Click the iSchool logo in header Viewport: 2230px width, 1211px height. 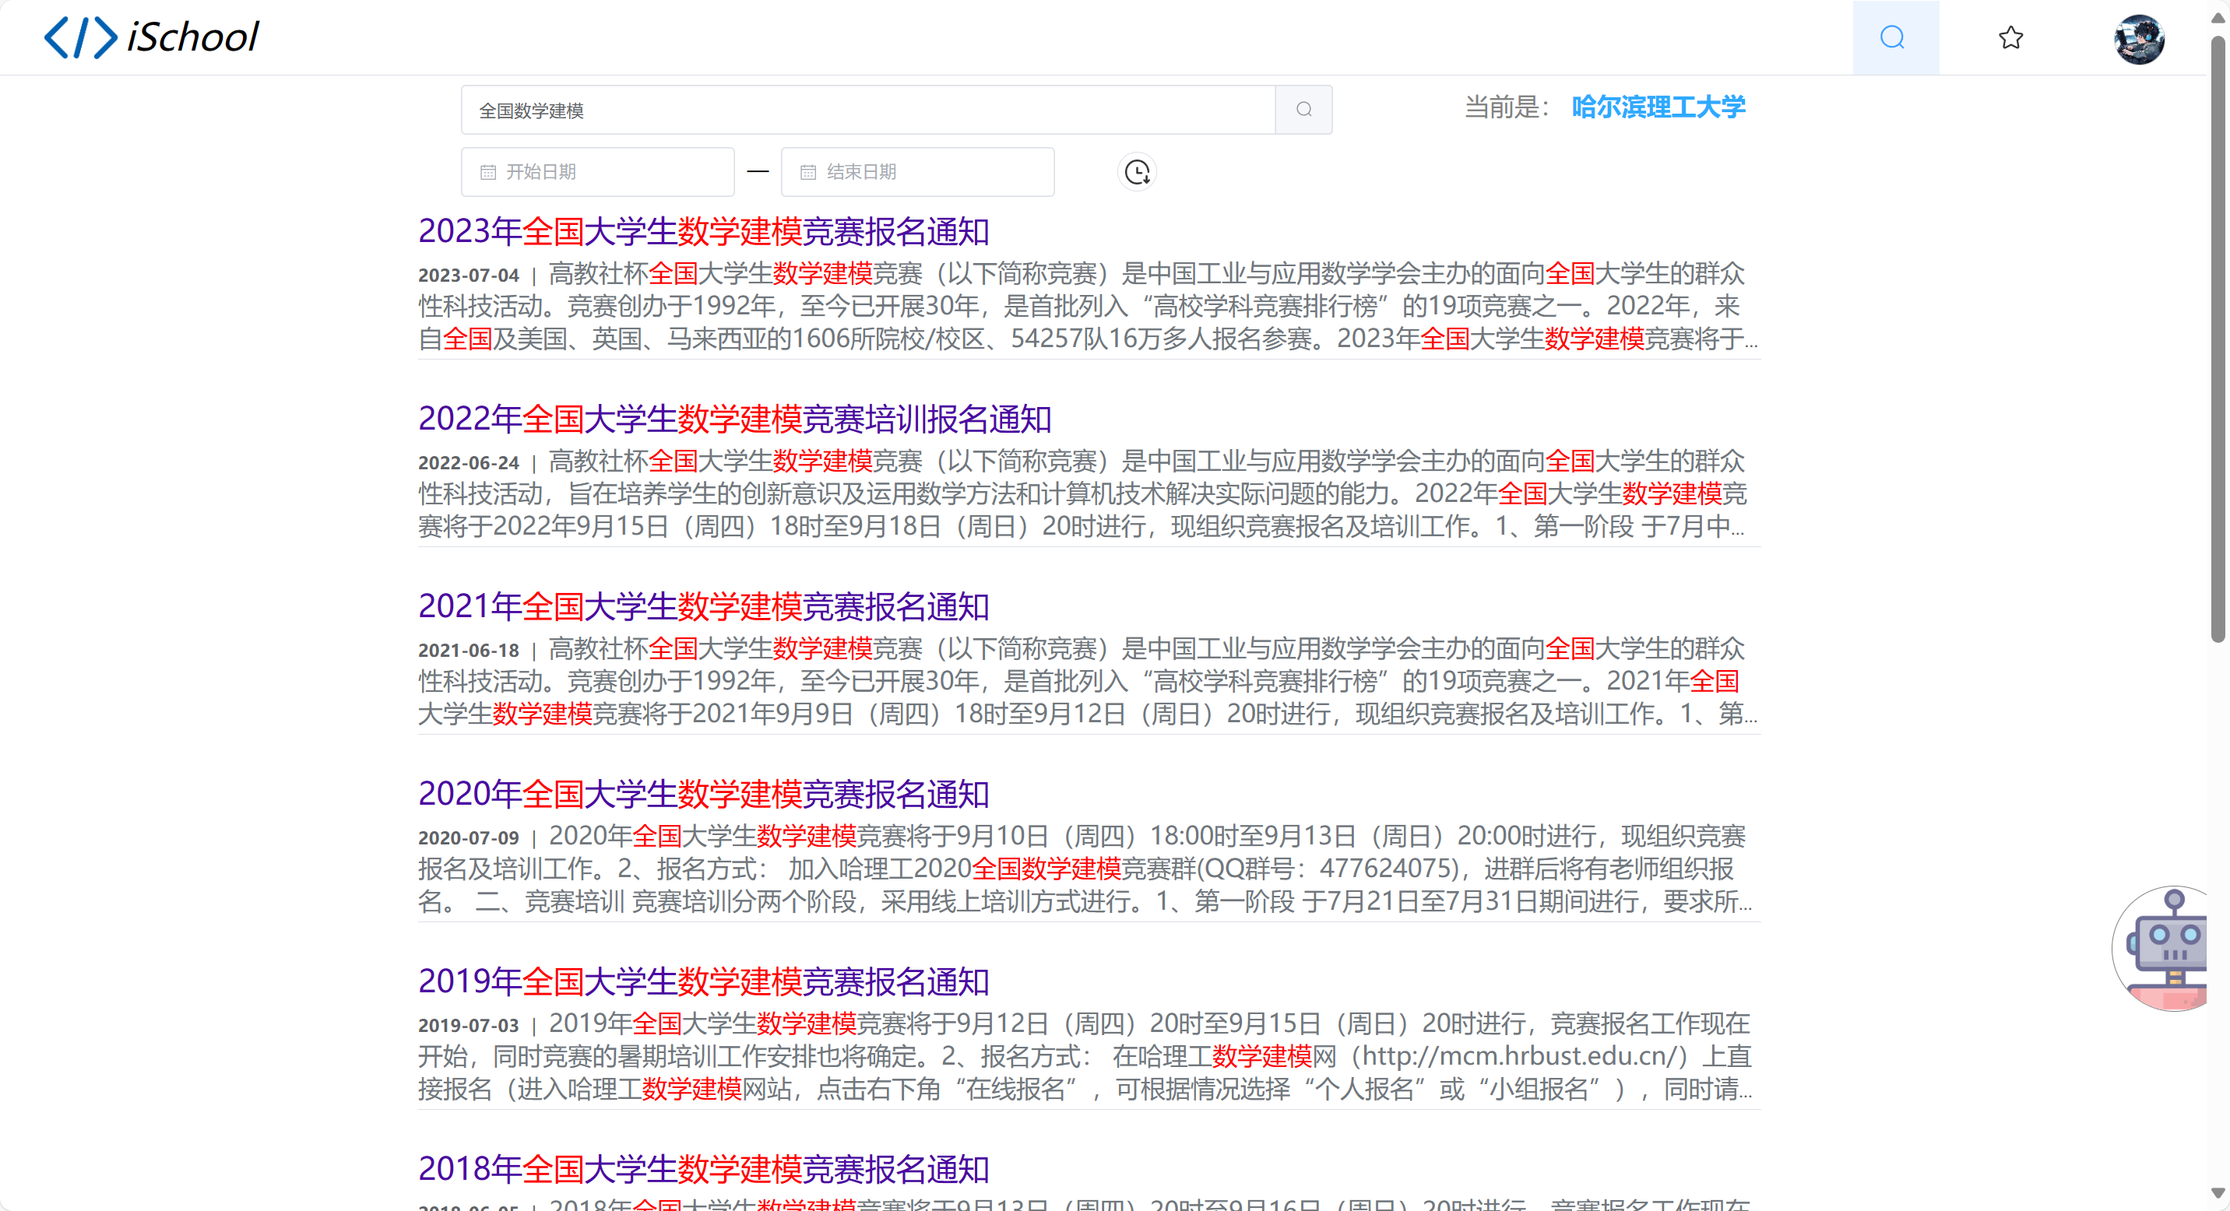point(152,37)
